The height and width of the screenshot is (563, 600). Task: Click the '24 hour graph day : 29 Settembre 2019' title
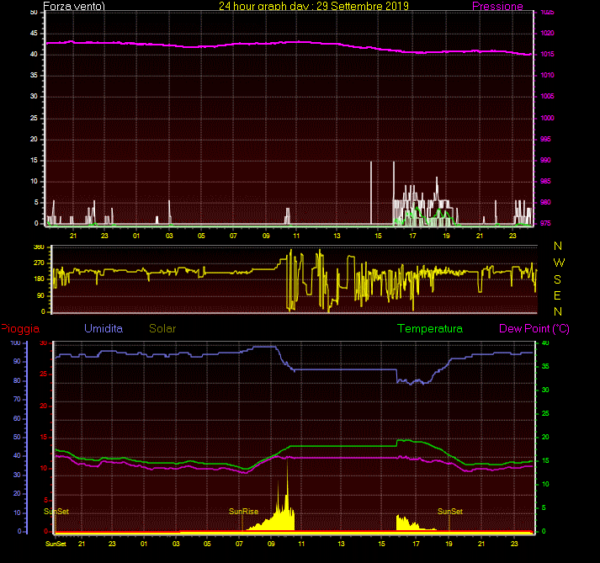point(314,6)
